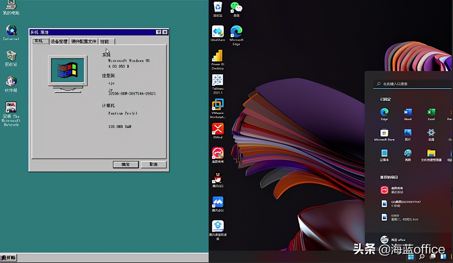453x263 pixels.
Task: Open WeChat from the desktop
Action: click(x=236, y=7)
